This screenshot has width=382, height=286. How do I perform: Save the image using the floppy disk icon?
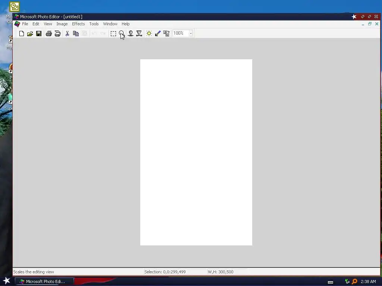39,34
